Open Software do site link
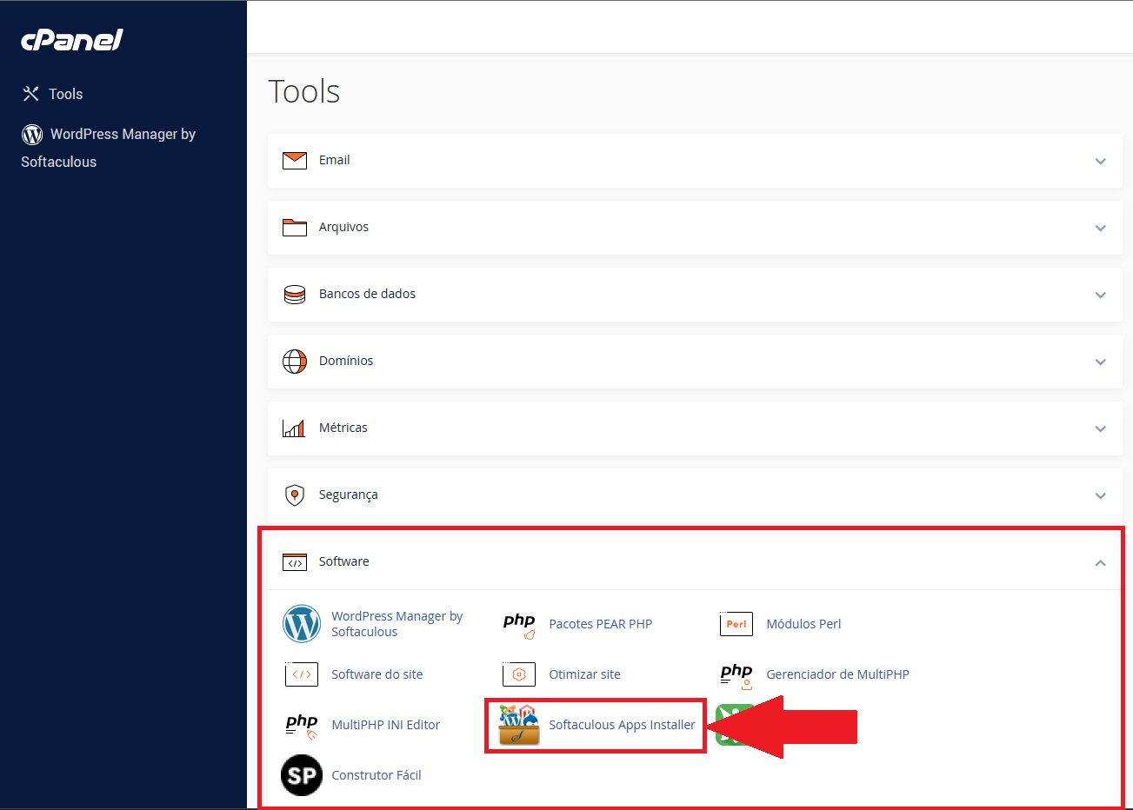 point(377,674)
